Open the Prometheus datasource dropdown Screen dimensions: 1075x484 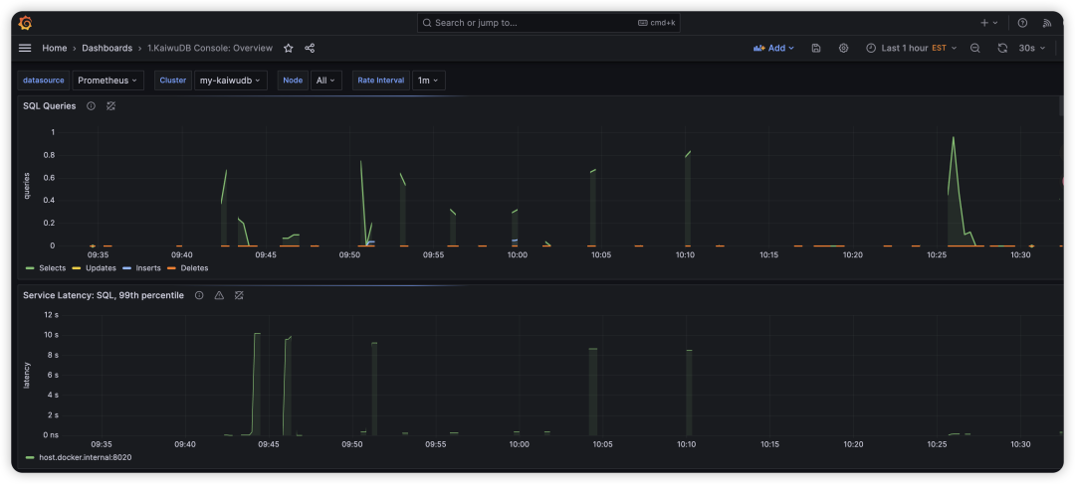tap(107, 81)
